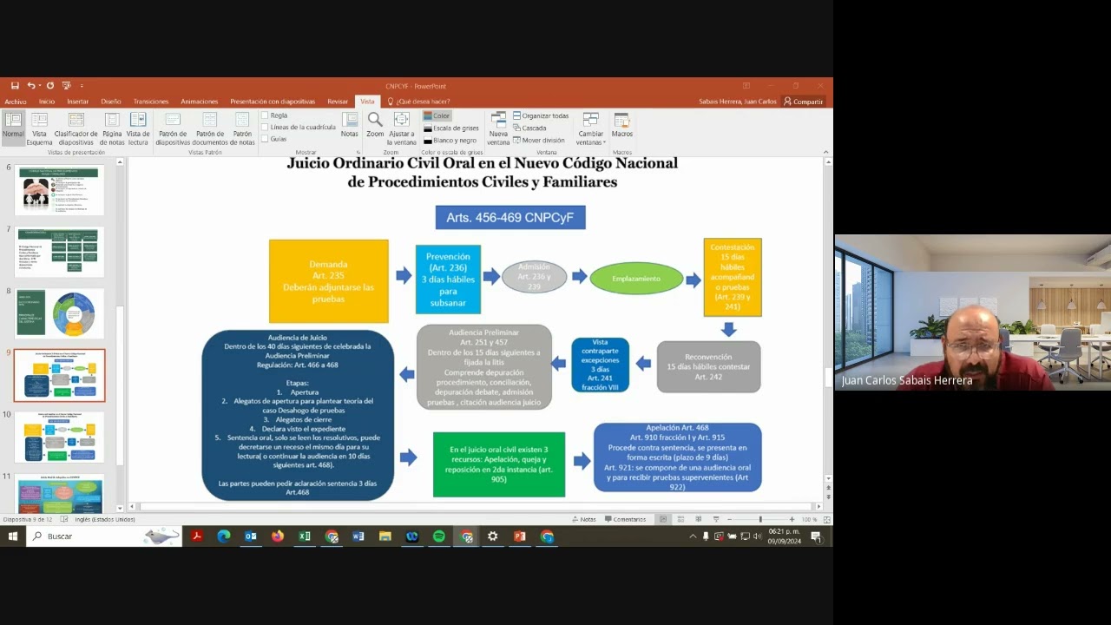
Task: Click Organizar todas windows
Action: [x=541, y=115]
